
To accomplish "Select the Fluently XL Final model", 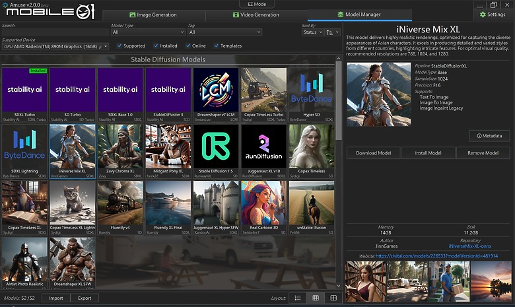I will [x=168, y=208].
